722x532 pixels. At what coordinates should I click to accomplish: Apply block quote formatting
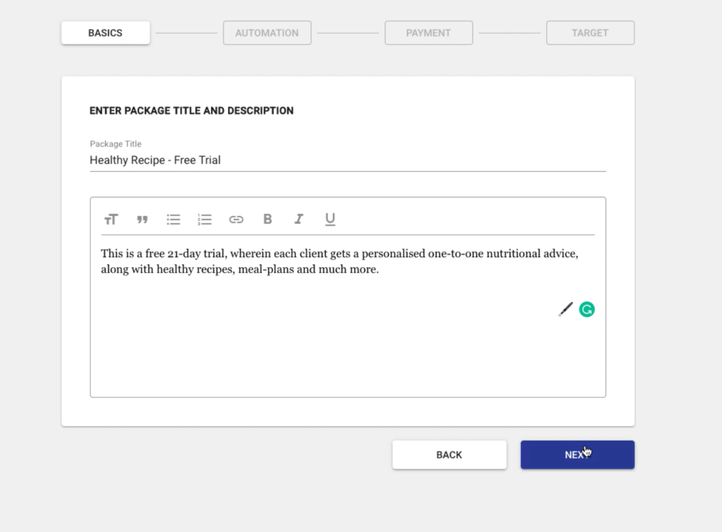tap(142, 219)
